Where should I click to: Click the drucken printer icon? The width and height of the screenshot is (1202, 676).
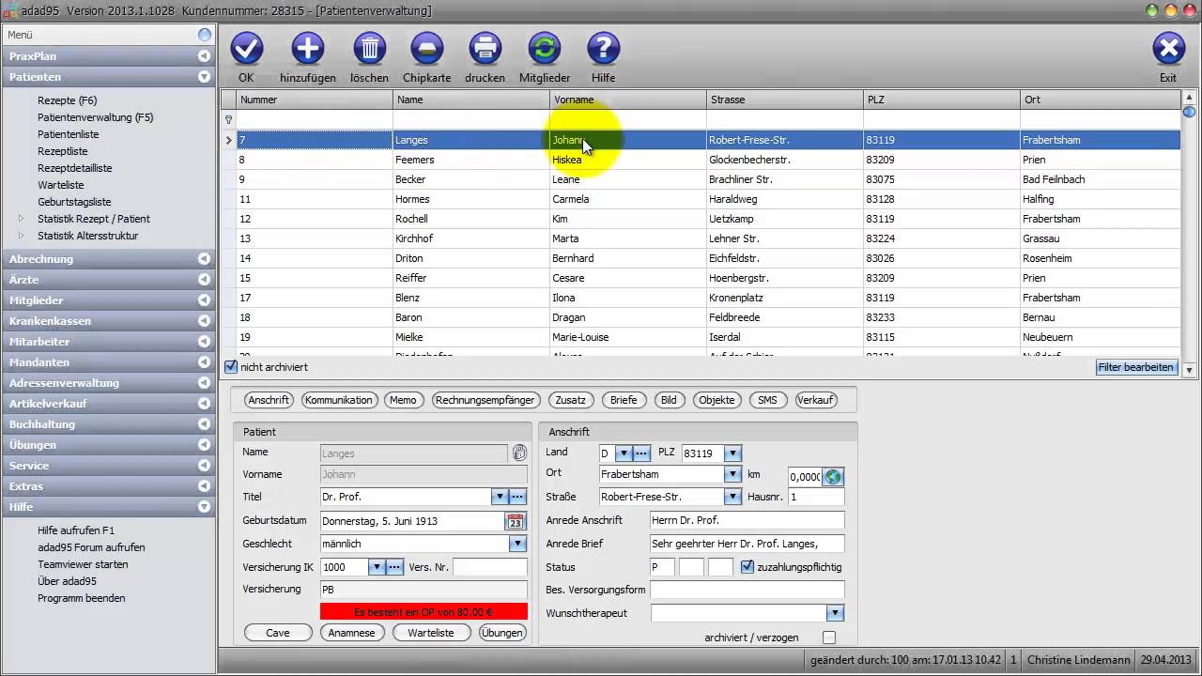tap(485, 49)
